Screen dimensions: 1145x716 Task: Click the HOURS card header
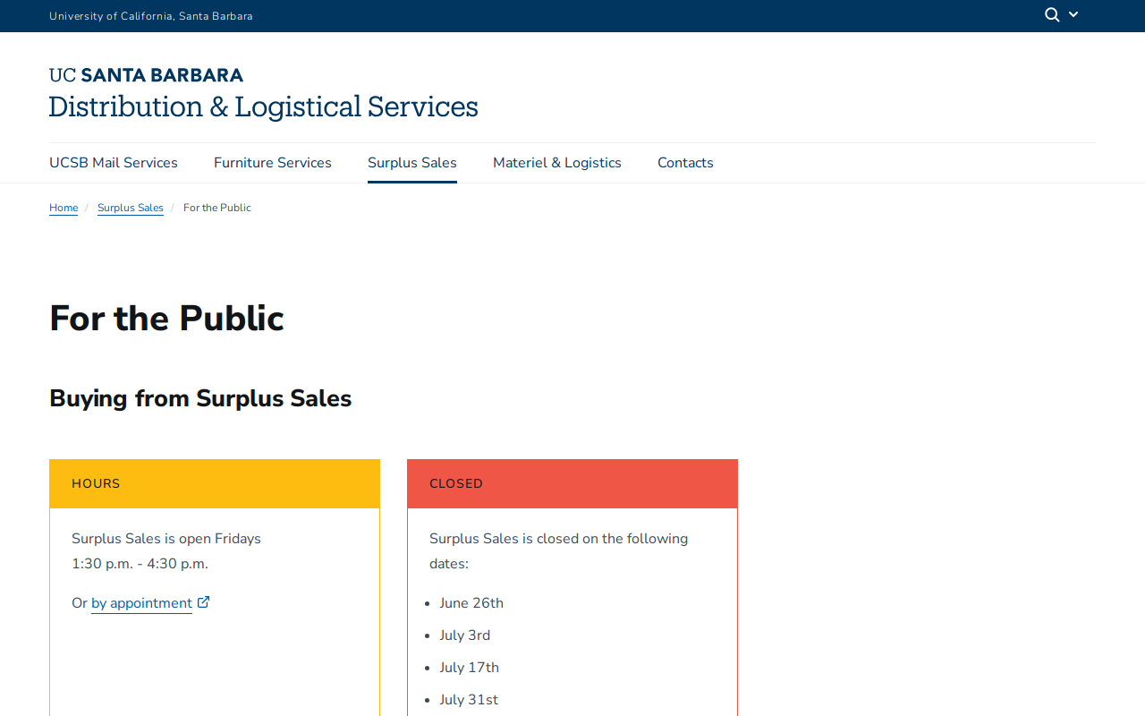coord(215,484)
